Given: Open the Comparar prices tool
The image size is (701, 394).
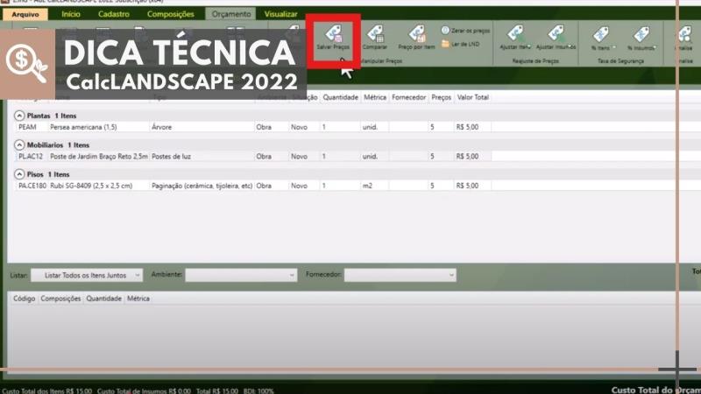Looking at the screenshot, I should click(375, 37).
